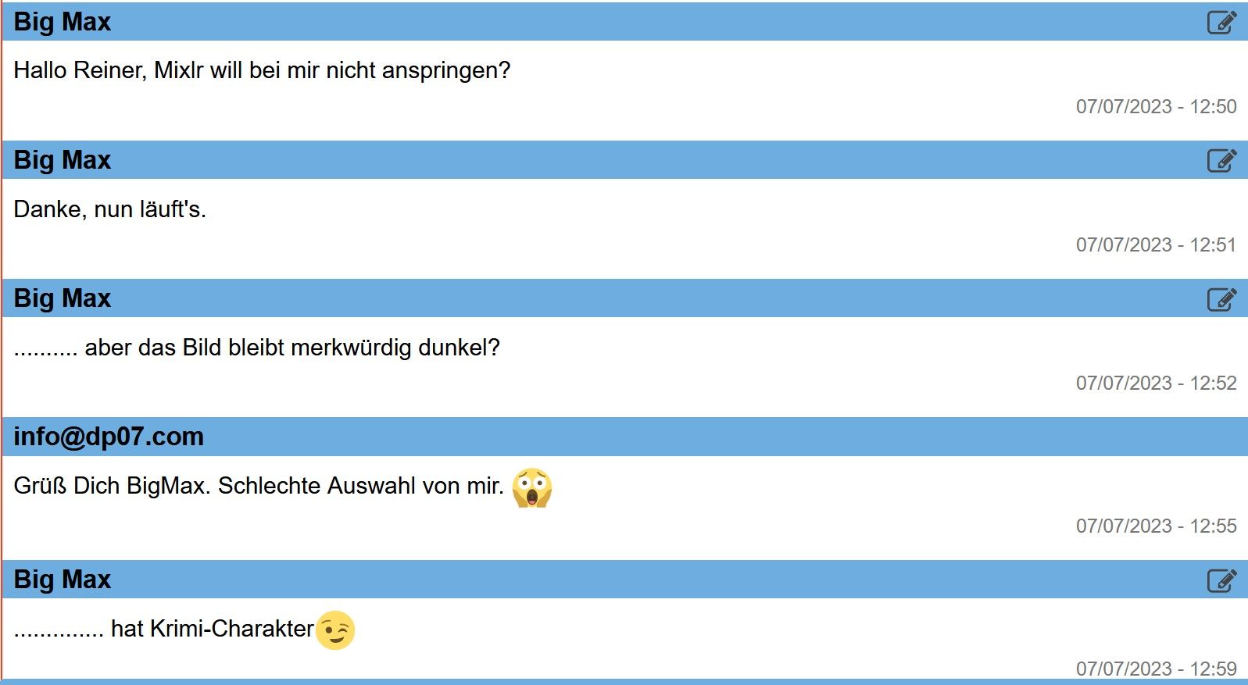Select the info@dp07.com sender name

[109, 437]
